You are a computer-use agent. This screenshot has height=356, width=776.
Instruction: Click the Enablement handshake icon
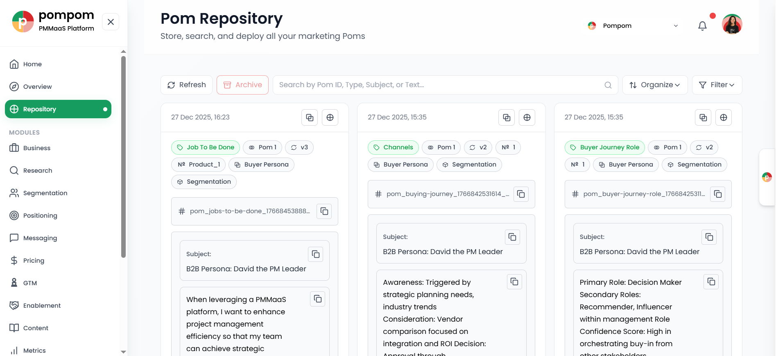[x=14, y=306]
